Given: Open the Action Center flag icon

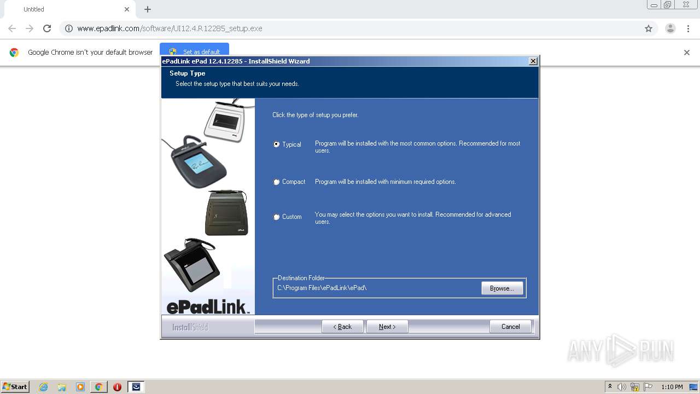Looking at the screenshot, I should click(x=648, y=387).
